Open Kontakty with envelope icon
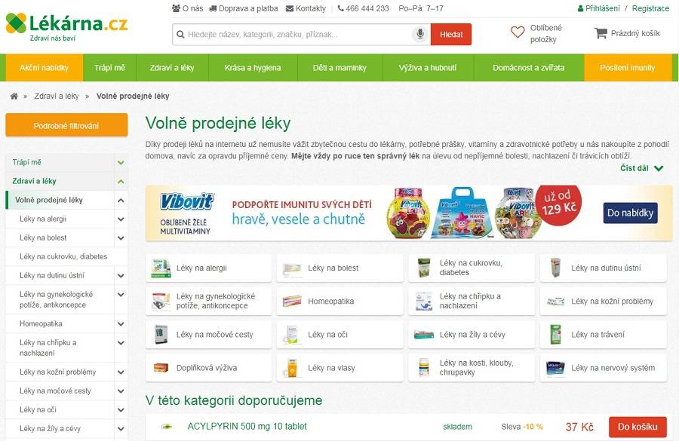The width and height of the screenshot is (679, 441). pos(306,8)
